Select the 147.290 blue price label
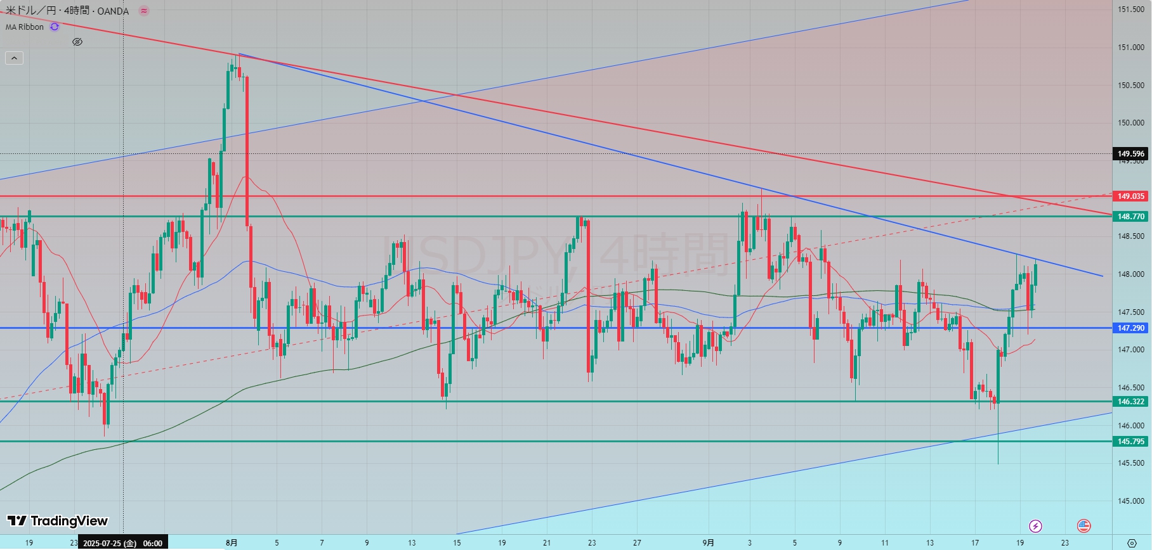Viewport: 1152px width, 550px height. (1130, 328)
